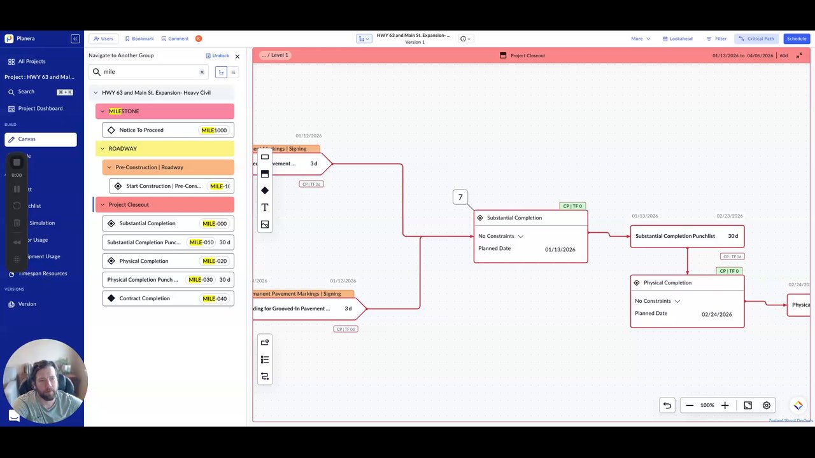The width and height of the screenshot is (815, 458).
Task: Select the rectangle activity tool
Action: (x=265, y=157)
